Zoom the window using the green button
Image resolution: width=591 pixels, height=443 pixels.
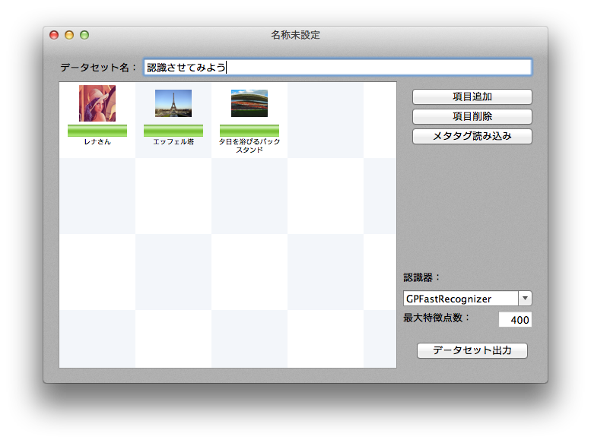[84, 35]
